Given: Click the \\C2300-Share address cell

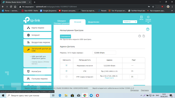Looking at the screenshot, I should (109, 66).
